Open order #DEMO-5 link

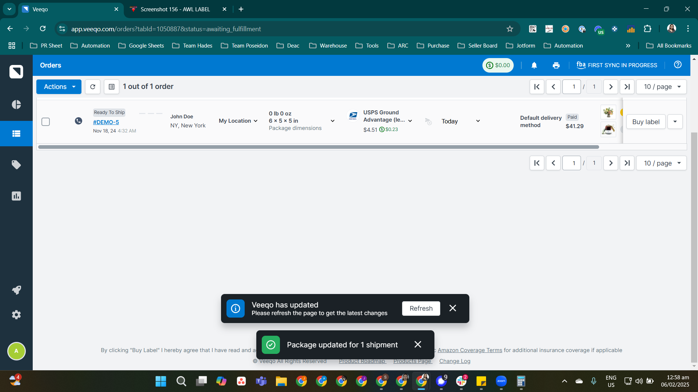[x=106, y=122]
